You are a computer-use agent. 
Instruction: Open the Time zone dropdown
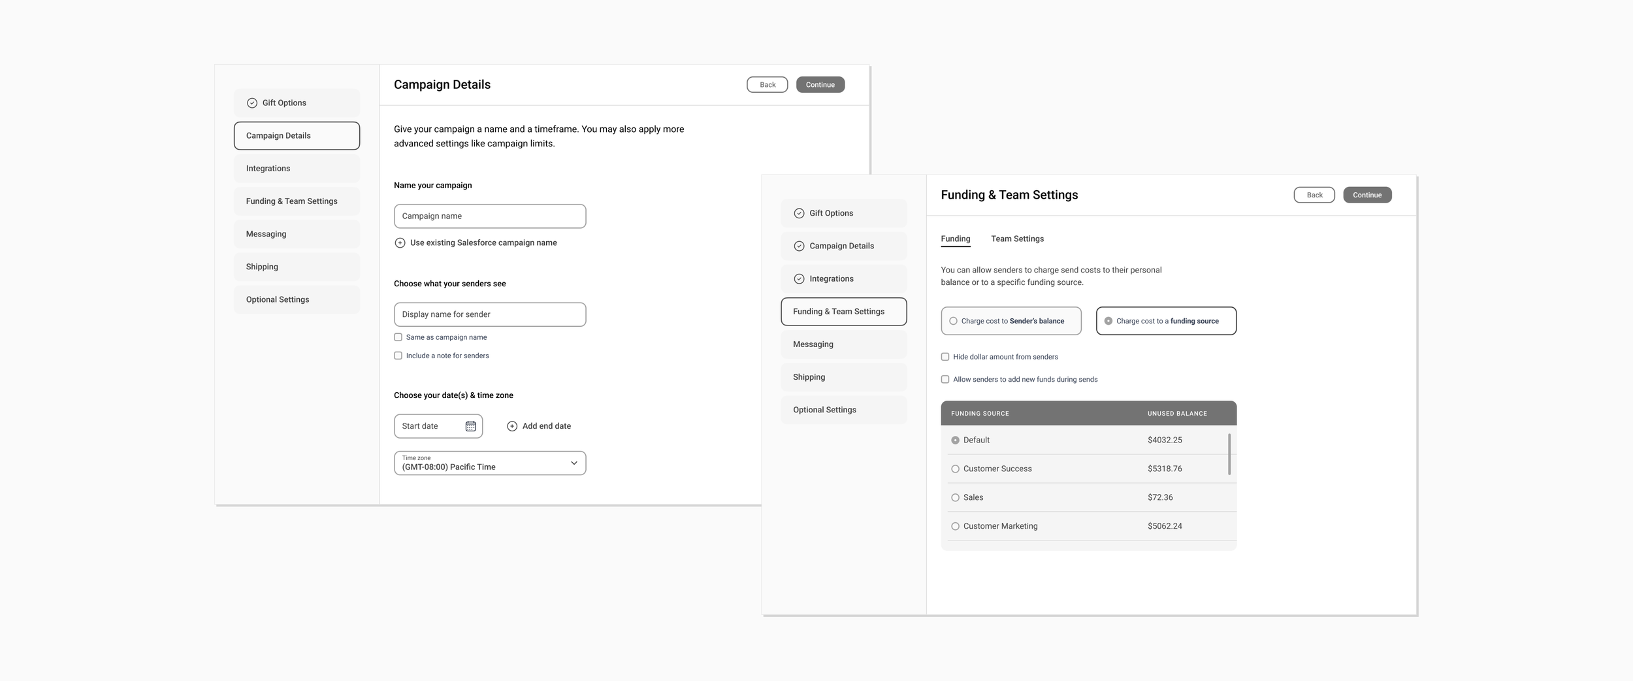(x=490, y=463)
